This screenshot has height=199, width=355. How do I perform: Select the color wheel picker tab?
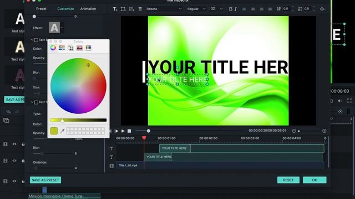coord(53,48)
